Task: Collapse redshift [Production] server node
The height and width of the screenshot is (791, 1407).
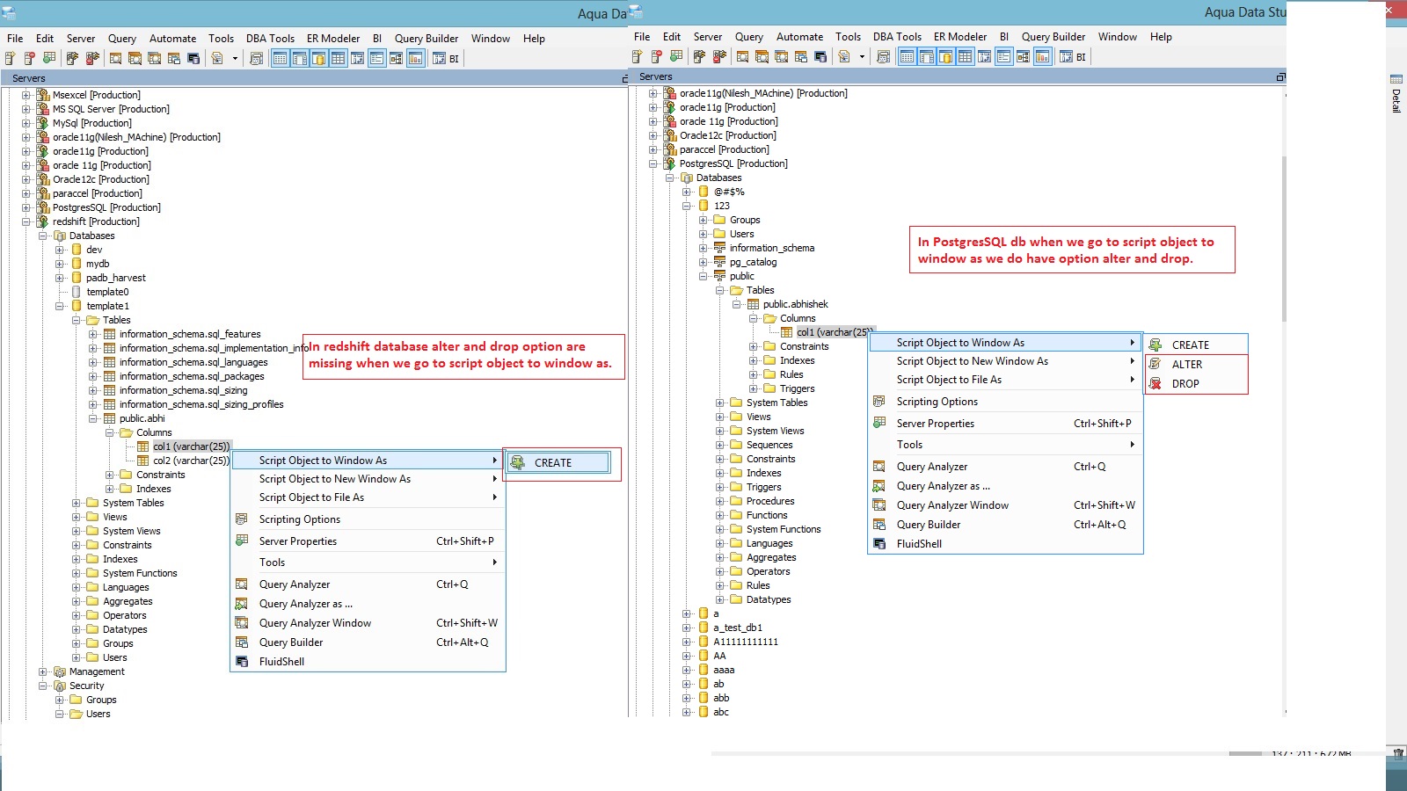Action: [x=26, y=221]
